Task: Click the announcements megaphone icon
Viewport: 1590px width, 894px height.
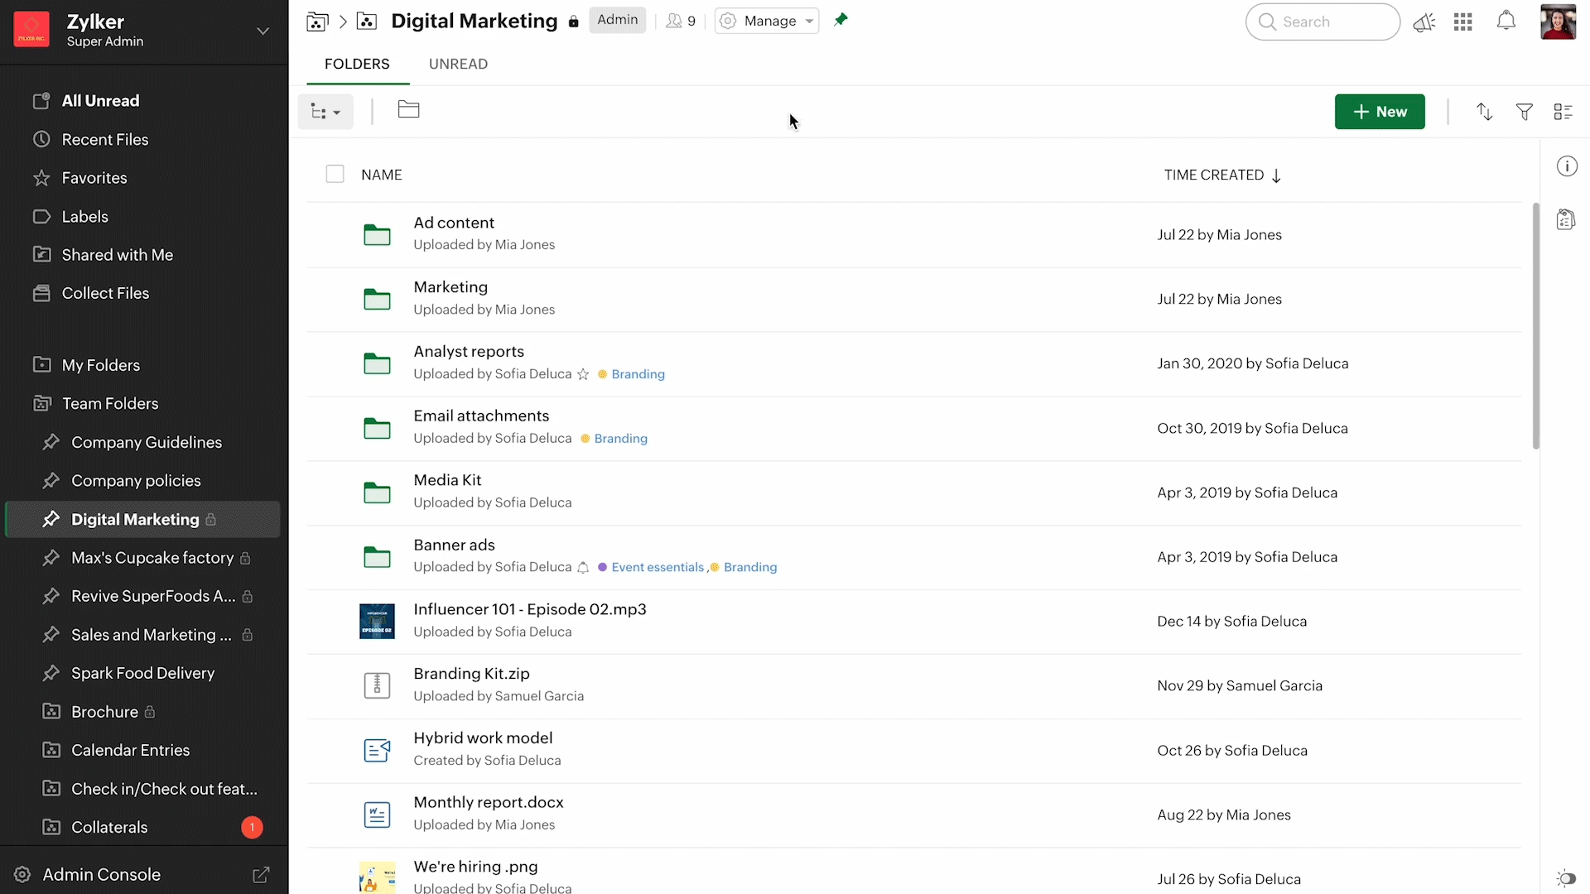Action: (x=1424, y=22)
